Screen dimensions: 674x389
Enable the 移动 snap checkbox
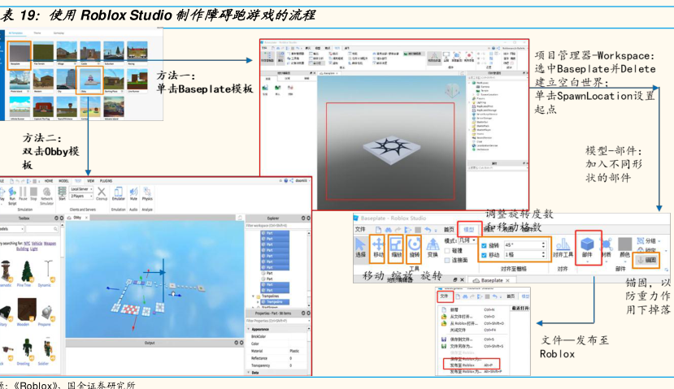coord(485,255)
